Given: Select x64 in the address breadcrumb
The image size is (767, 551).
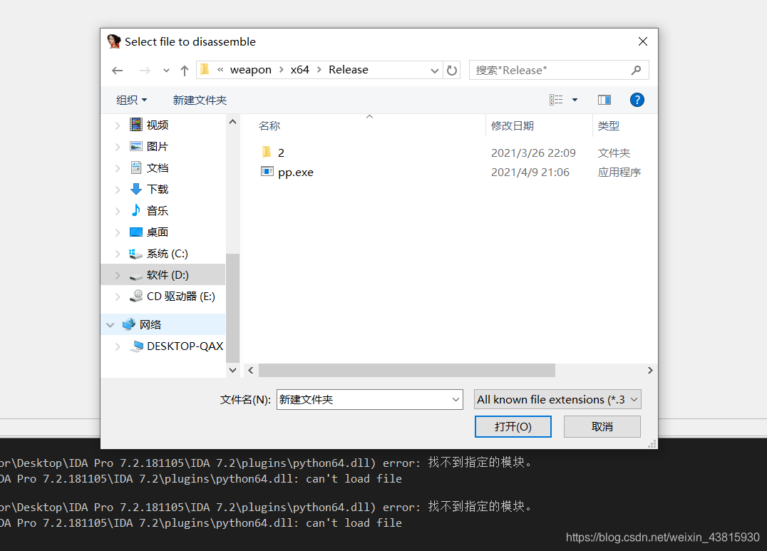Looking at the screenshot, I should click(x=300, y=69).
